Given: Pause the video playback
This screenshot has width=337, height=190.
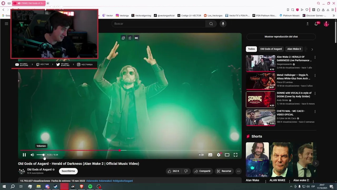Looking at the screenshot, I should coord(24,155).
